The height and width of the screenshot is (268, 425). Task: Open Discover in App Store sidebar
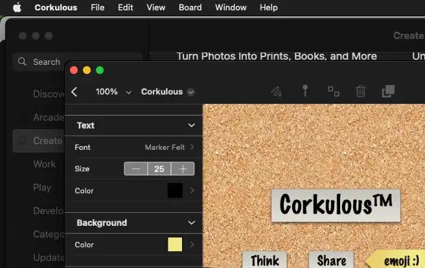click(x=49, y=94)
